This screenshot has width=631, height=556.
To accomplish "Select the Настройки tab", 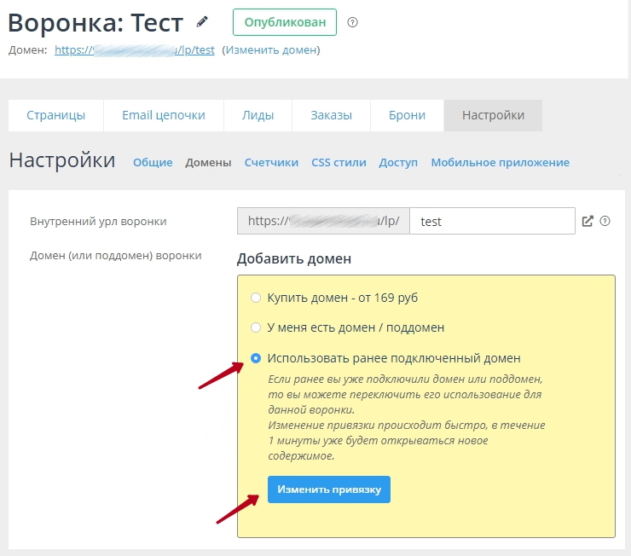I will point(493,115).
